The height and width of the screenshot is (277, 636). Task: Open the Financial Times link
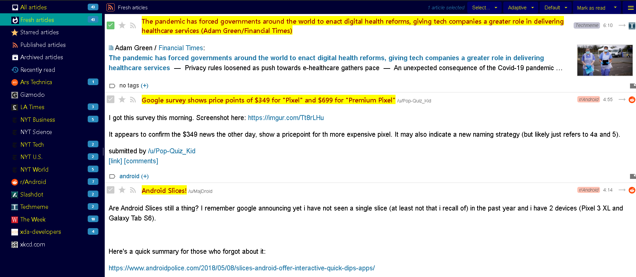pos(181,48)
